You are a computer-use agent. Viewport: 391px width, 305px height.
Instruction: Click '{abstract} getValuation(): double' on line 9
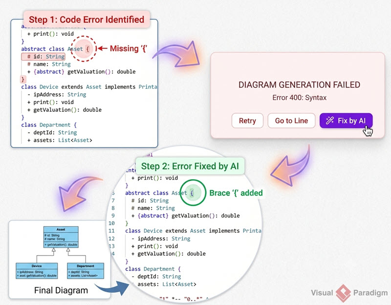[x=189, y=216]
